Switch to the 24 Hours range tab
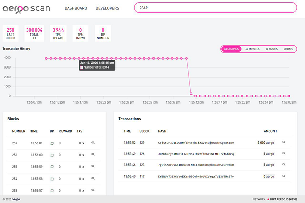 click(x=271, y=49)
